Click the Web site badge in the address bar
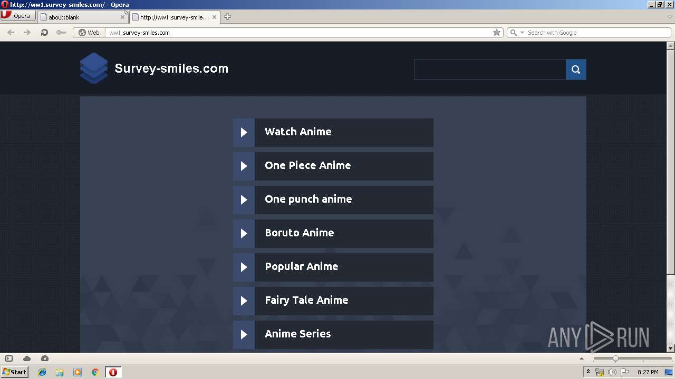Screen dimensions: 675x379 coord(89,33)
